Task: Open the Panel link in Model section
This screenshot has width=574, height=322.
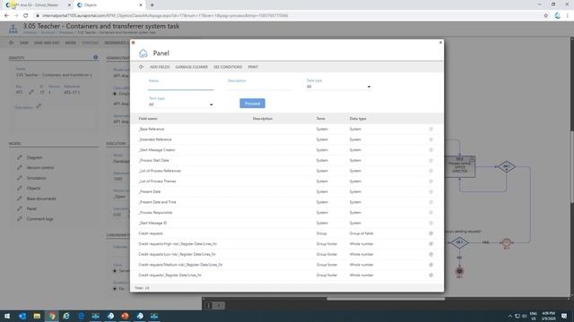Action: coord(31,208)
